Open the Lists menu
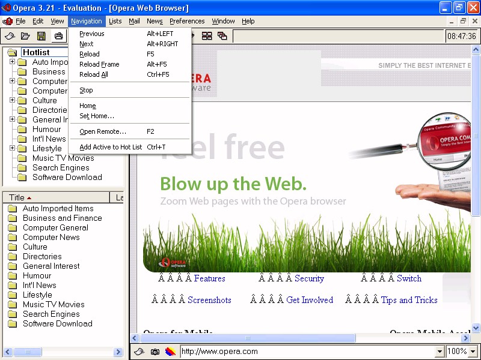The height and width of the screenshot is (360, 481). point(115,21)
